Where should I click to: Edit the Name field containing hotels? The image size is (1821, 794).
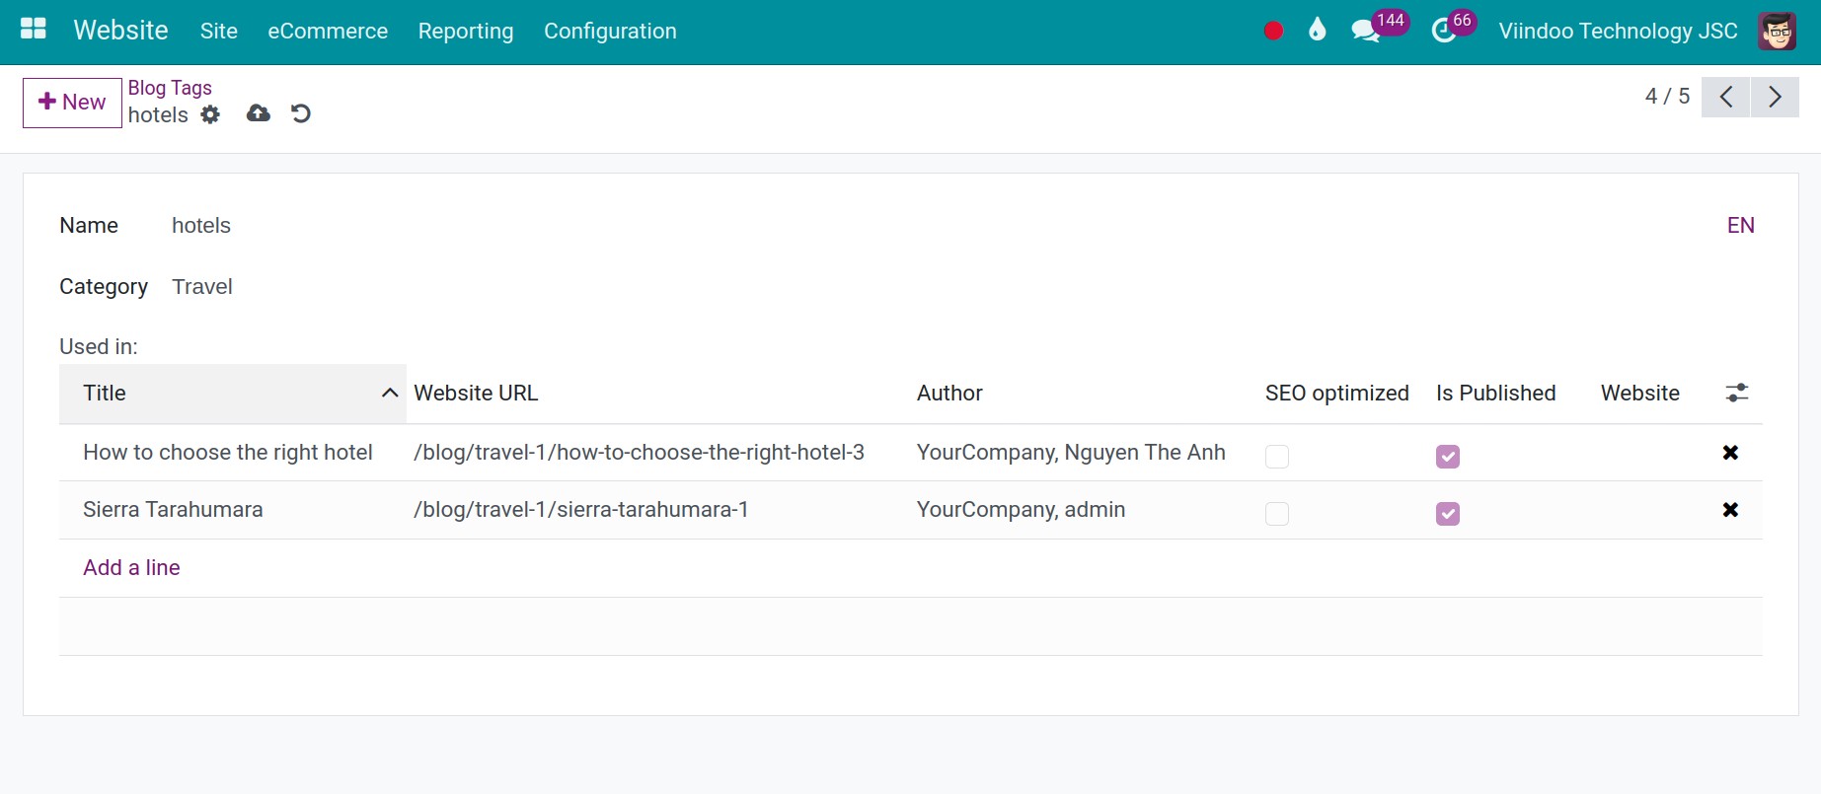tap(201, 225)
